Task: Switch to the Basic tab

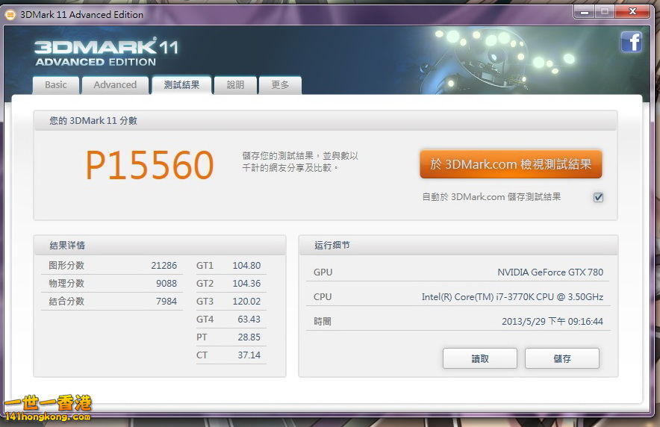Action: [x=56, y=85]
